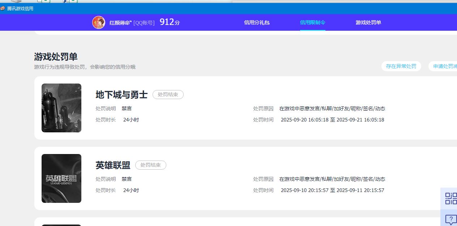Click the 英雄联盟 game title
The image size is (457, 226).
[113, 165]
